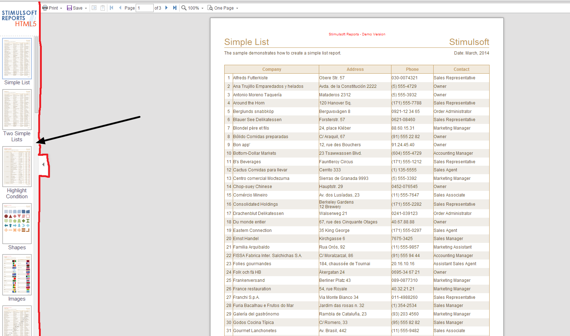Click the Stimulsoft Reports HTML5 logo
The image size is (570, 336).
[19, 18]
